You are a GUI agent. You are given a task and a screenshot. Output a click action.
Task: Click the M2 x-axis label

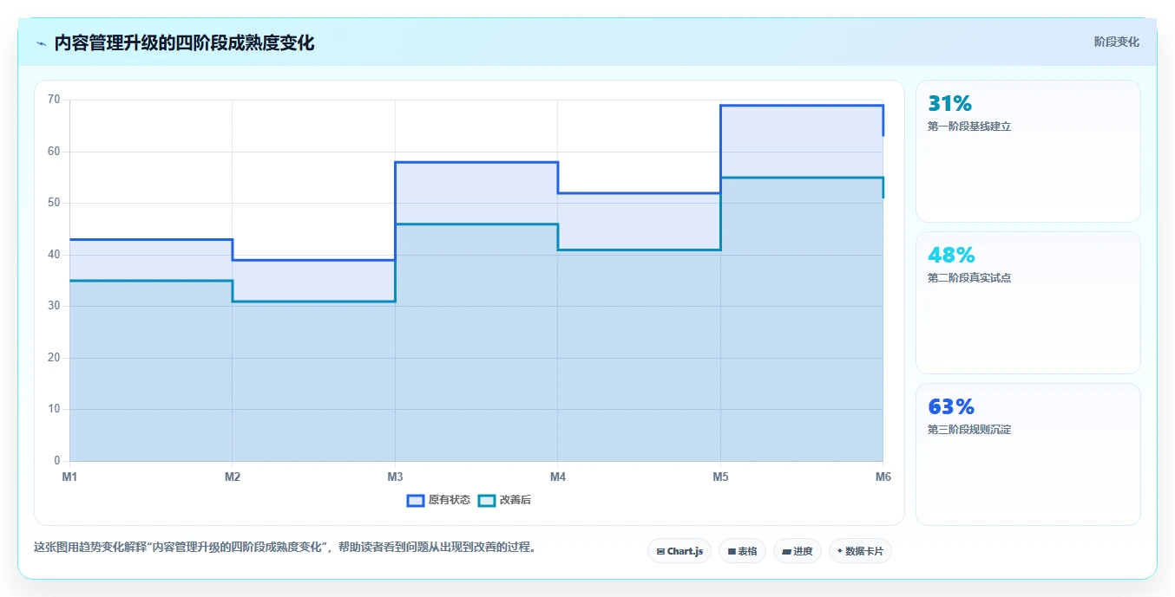233,477
